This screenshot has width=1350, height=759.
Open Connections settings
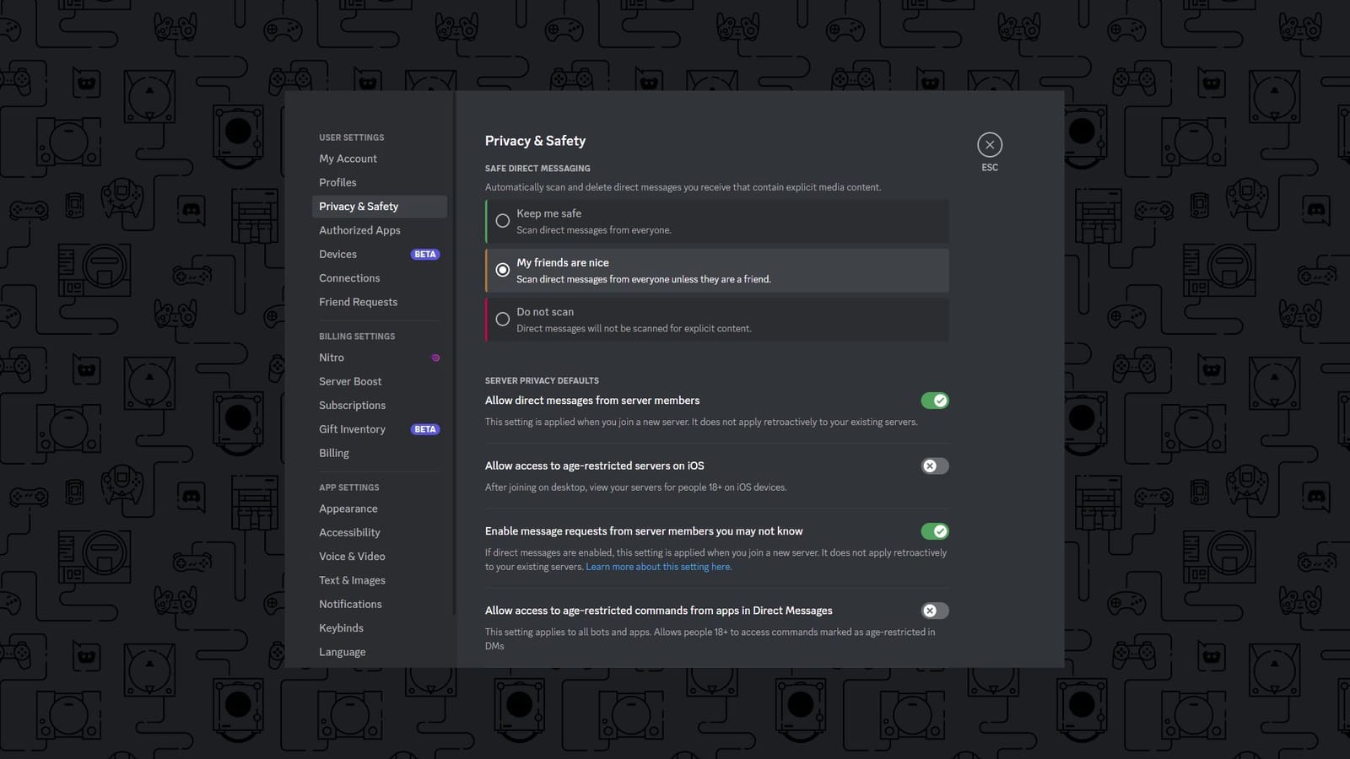[349, 277]
